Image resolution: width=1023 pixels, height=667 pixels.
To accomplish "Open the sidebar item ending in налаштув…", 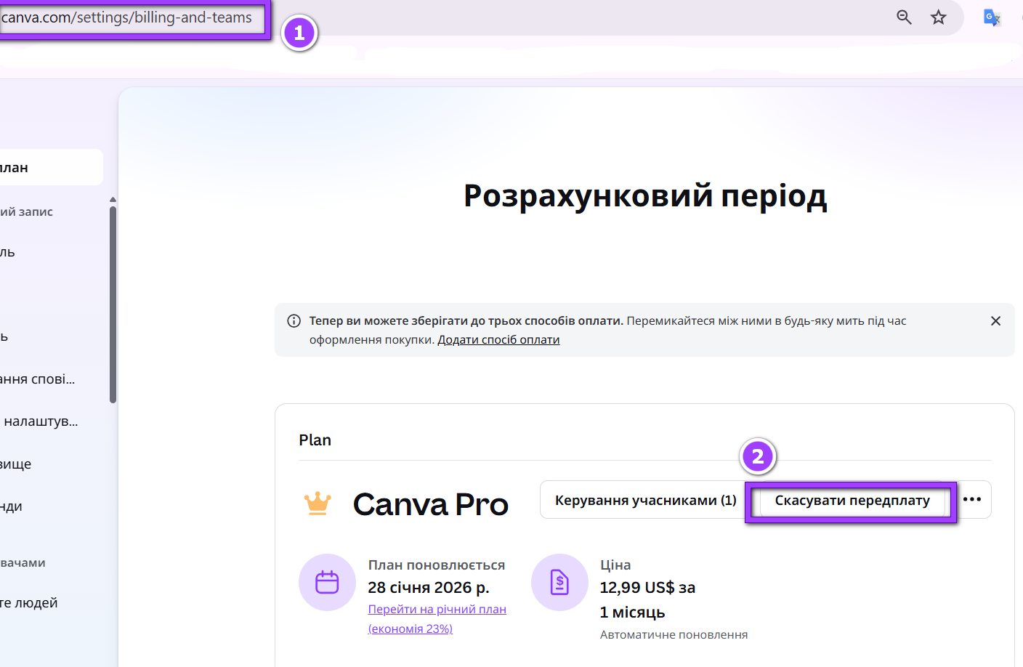I will [41, 421].
